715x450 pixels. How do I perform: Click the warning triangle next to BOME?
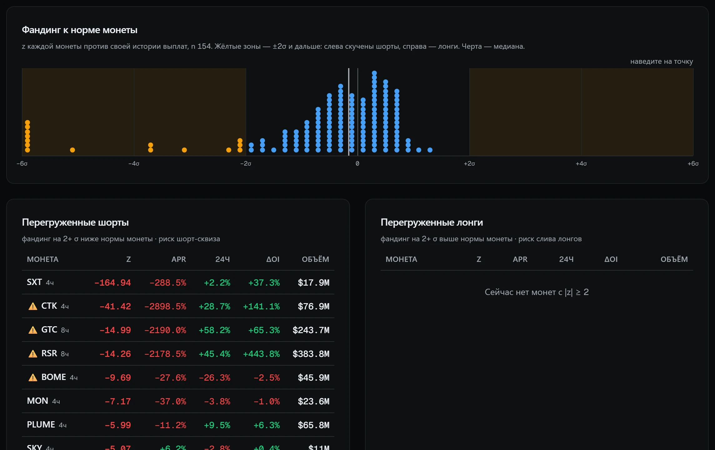[33, 377]
